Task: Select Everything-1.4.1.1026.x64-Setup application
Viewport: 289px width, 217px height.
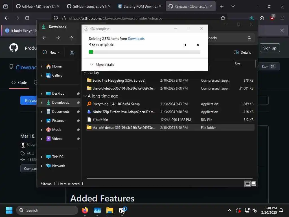Action: pyautogui.click(x=170, y=104)
